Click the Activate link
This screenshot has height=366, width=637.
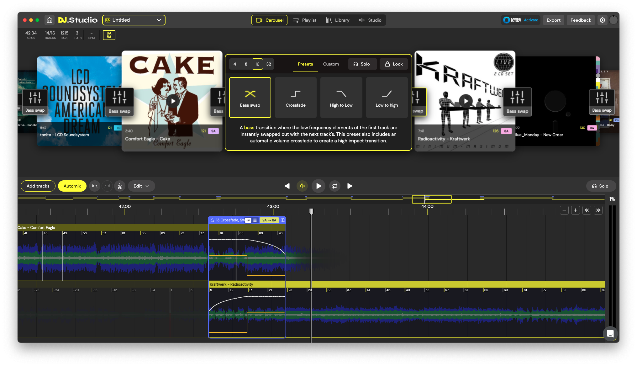coord(531,20)
